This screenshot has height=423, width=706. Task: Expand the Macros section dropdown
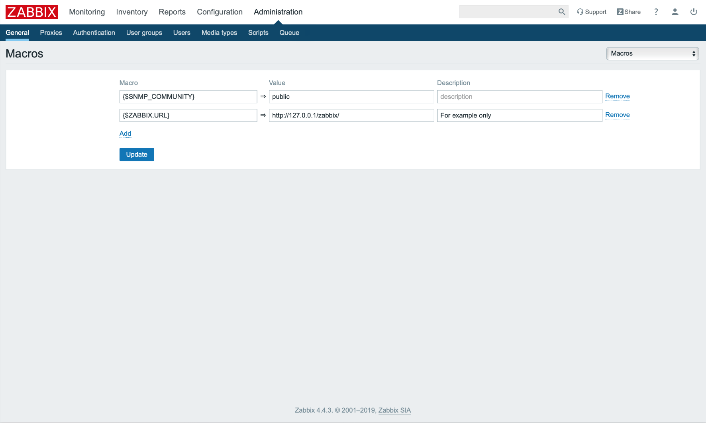tap(652, 53)
